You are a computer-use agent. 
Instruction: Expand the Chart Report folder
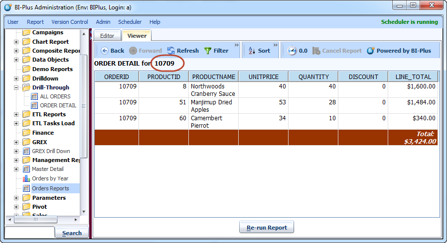pyautogui.click(x=16, y=42)
